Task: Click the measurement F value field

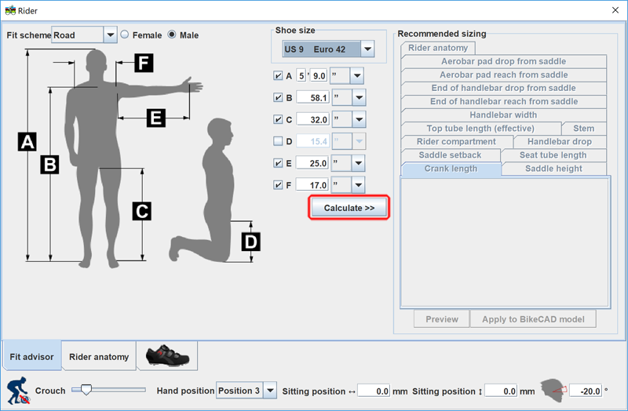Action: [x=312, y=185]
